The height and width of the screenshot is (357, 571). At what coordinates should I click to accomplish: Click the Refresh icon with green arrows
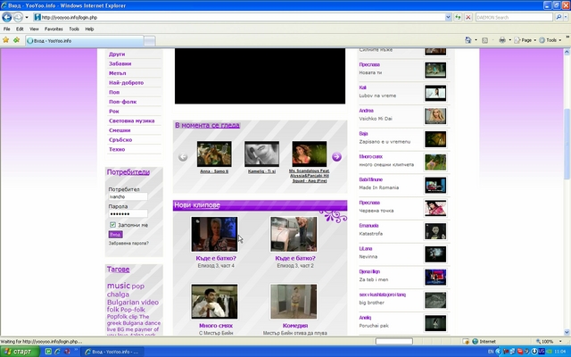click(x=458, y=17)
